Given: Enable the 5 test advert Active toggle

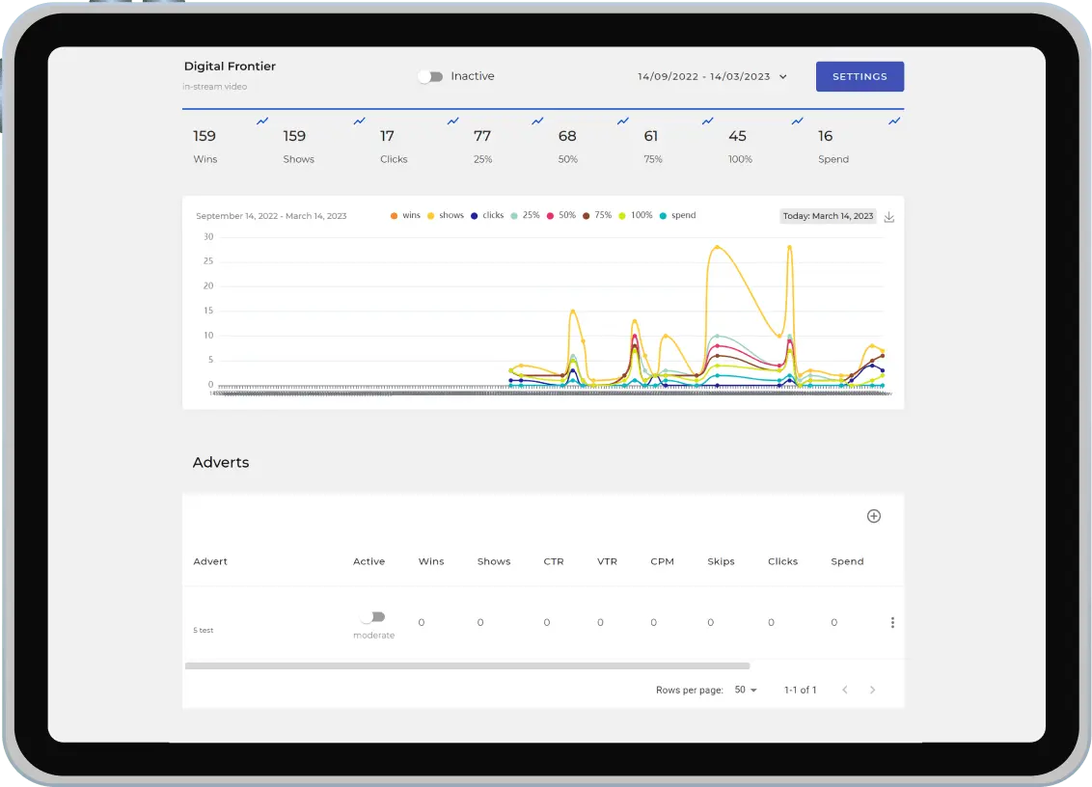Looking at the screenshot, I should 372,617.
